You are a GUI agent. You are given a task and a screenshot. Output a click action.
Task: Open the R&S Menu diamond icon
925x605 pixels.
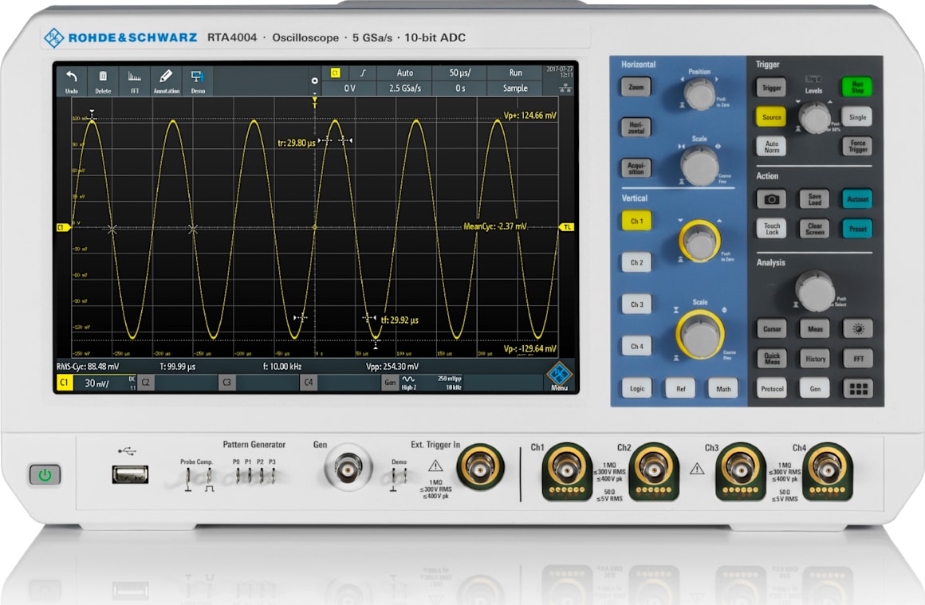click(x=559, y=374)
